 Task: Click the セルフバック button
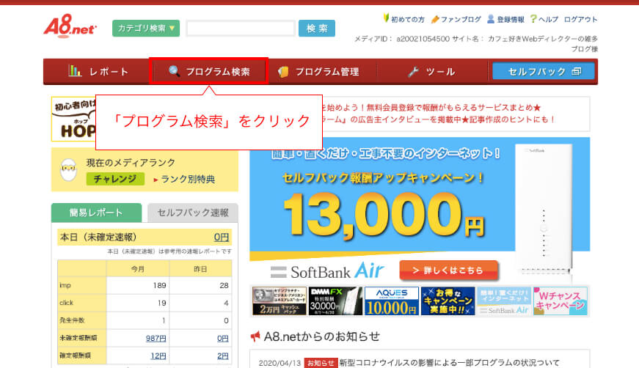(x=543, y=71)
